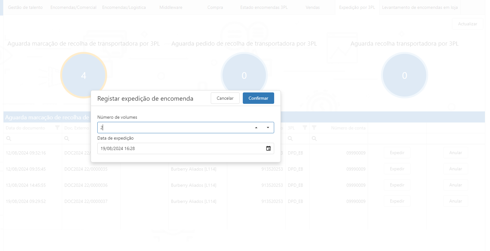This screenshot has height=251, width=490.
Task: Click Anular for DOC2024 22/0000037
Action: coord(455,201)
